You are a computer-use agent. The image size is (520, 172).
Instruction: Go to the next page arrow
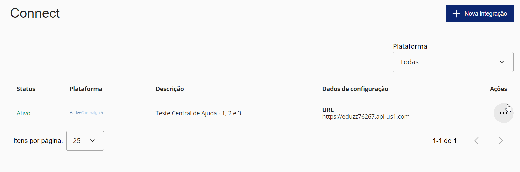[500, 141]
